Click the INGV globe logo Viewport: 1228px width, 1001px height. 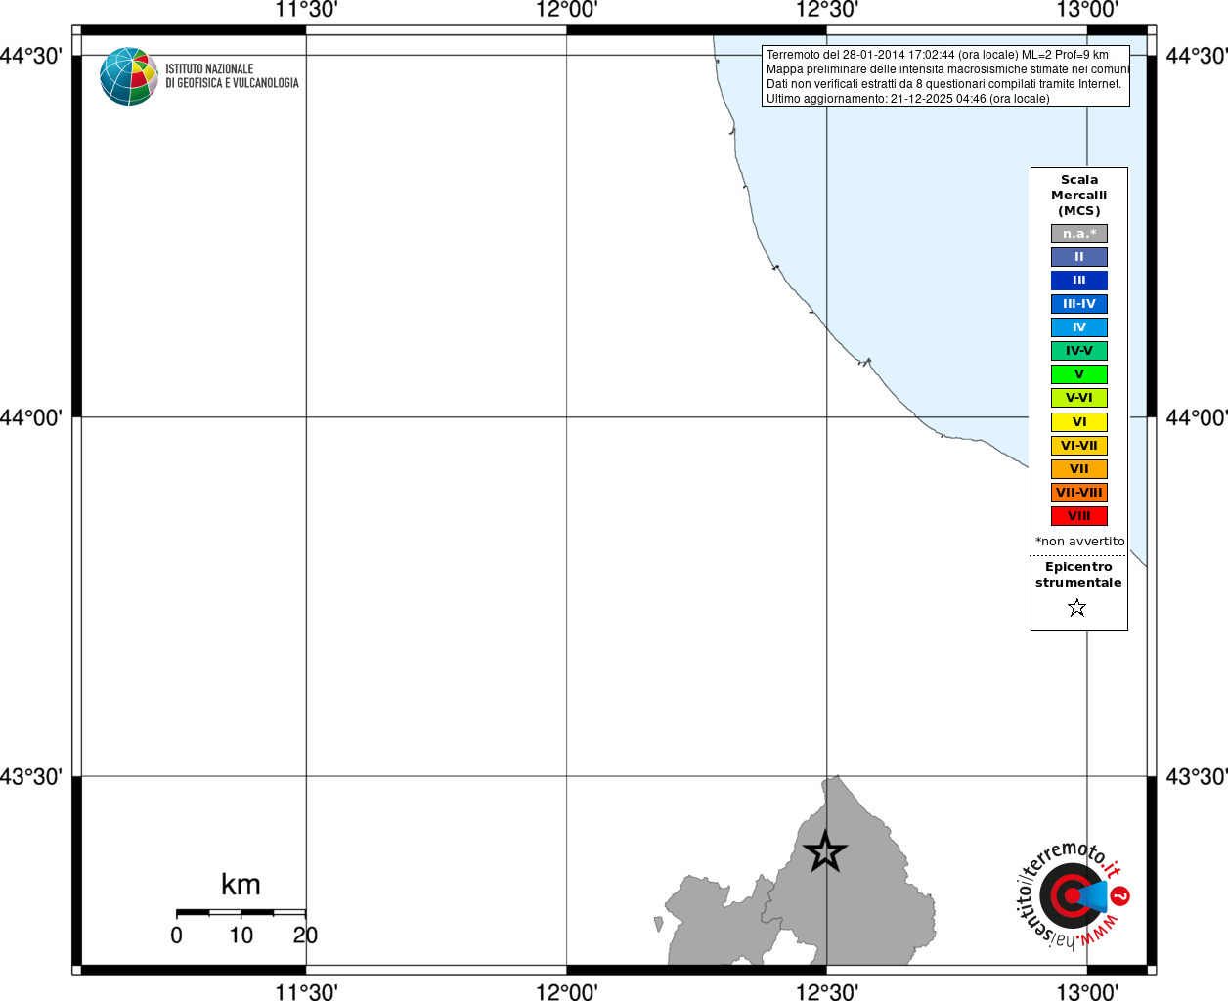(x=129, y=76)
